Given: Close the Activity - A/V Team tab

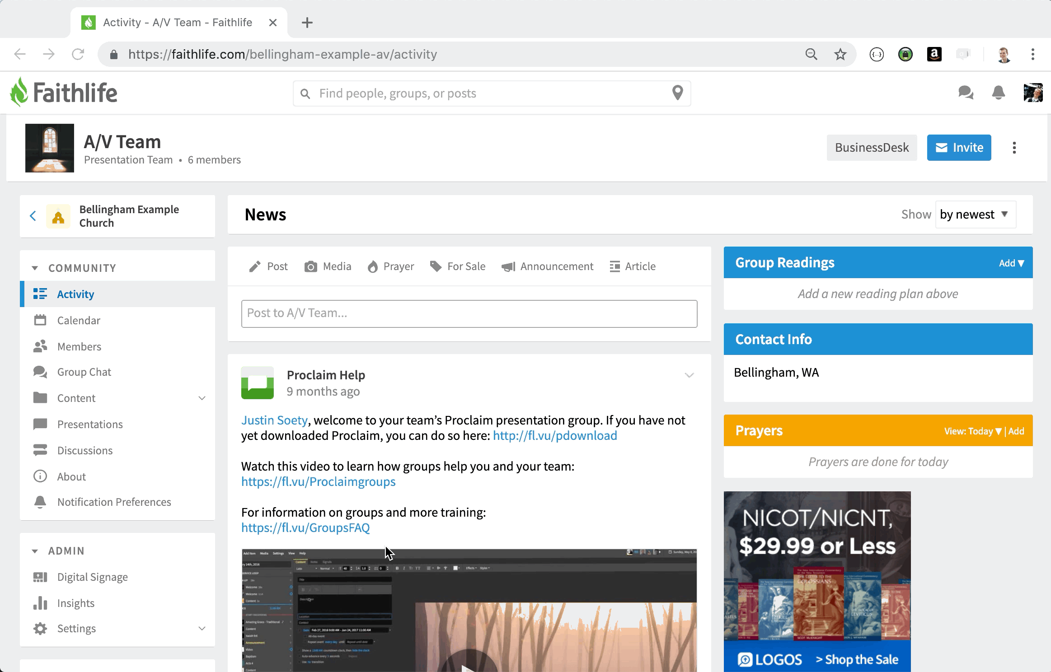Looking at the screenshot, I should click(272, 23).
